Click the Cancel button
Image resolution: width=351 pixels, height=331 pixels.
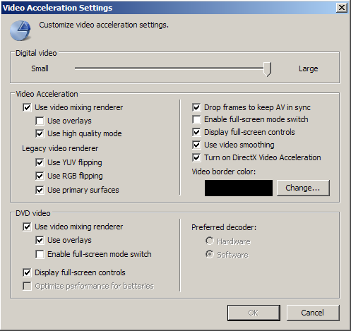313,313
